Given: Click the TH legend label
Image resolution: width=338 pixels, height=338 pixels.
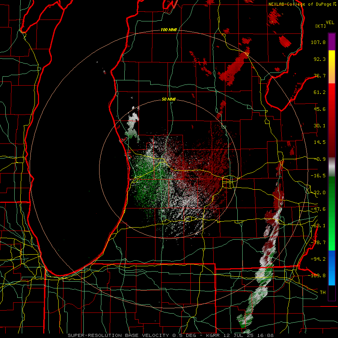Looking at the screenshot, I should coord(323,292).
